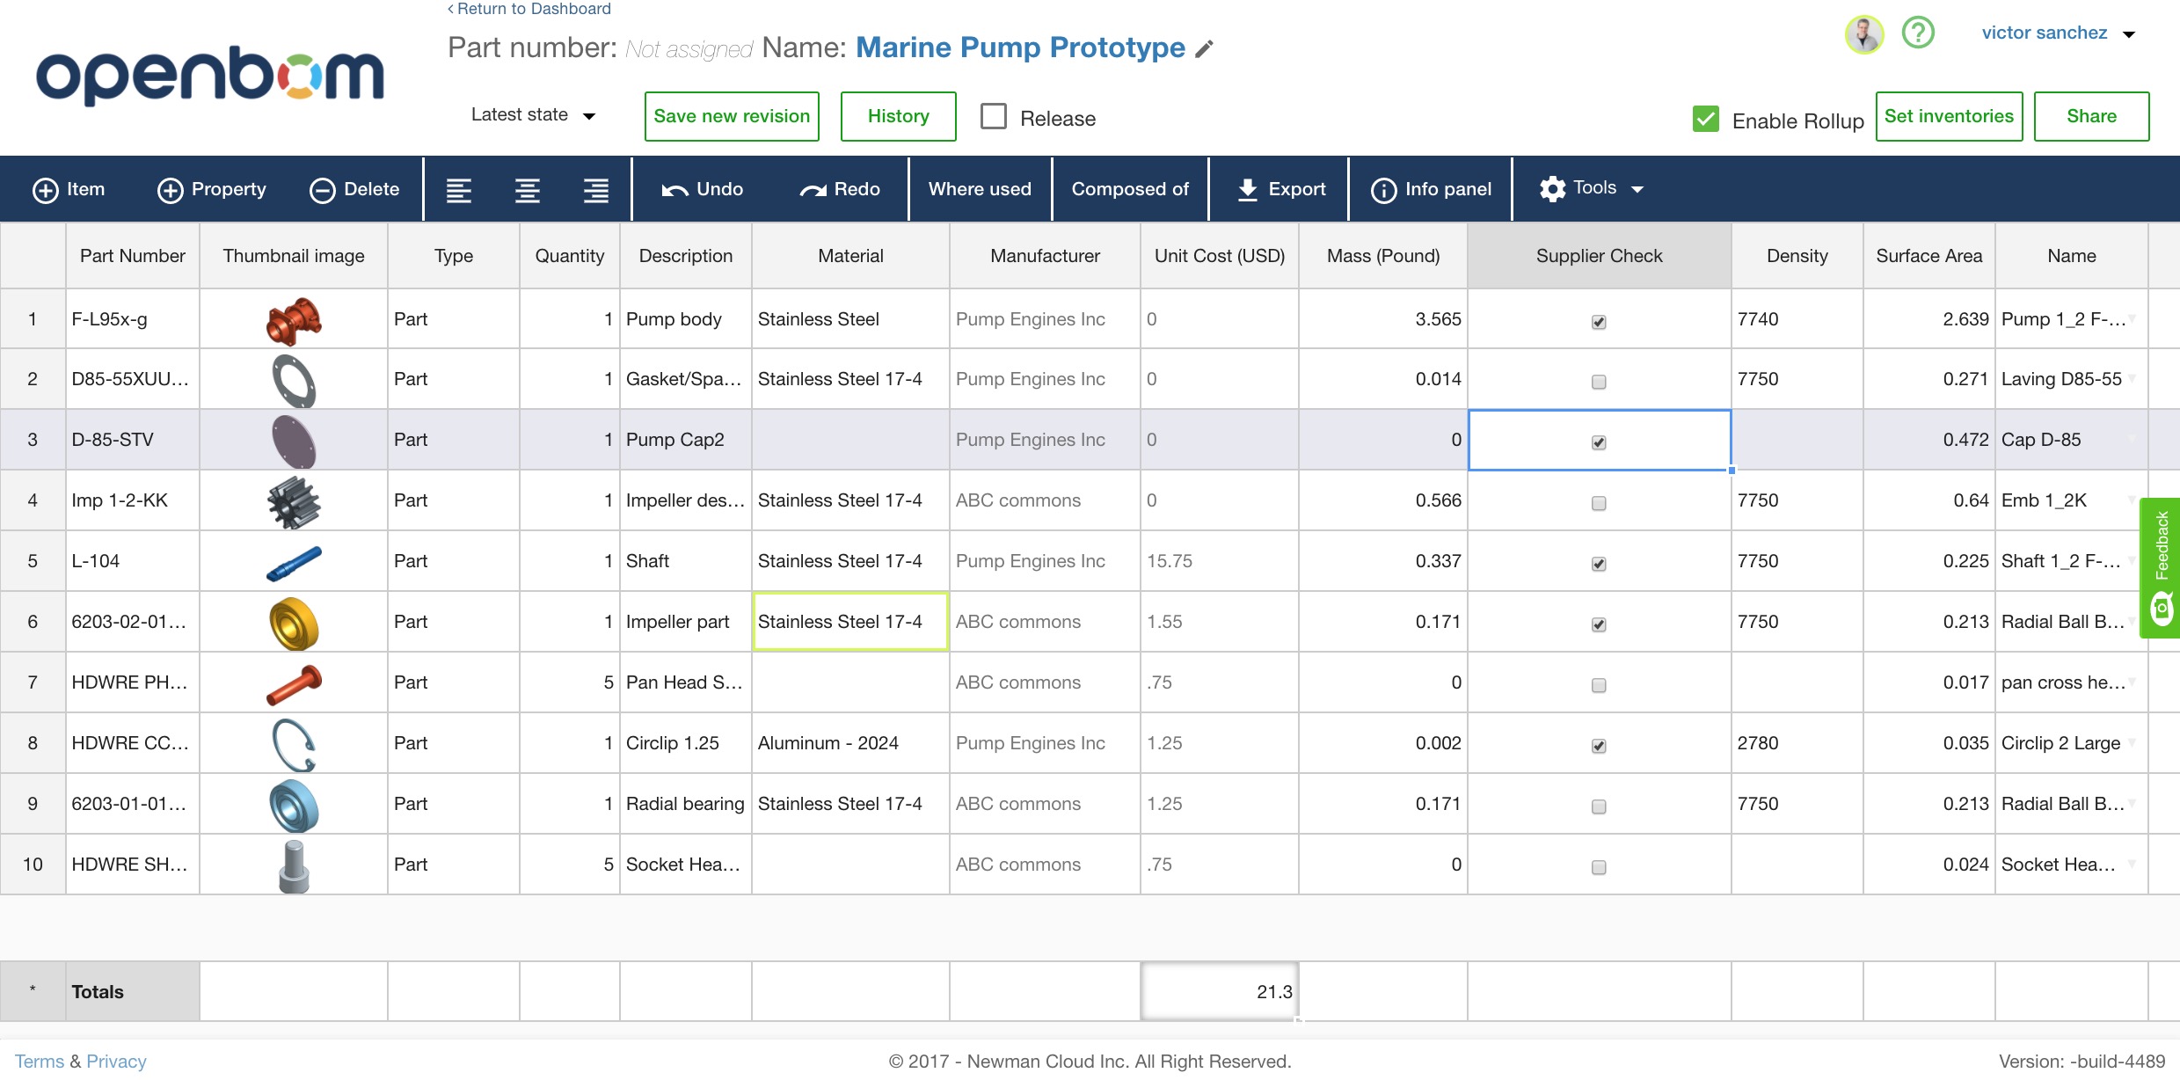Click the pencil icon to edit BOM name
This screenshot has height=1080, width=2180.
pos(1205,49)
